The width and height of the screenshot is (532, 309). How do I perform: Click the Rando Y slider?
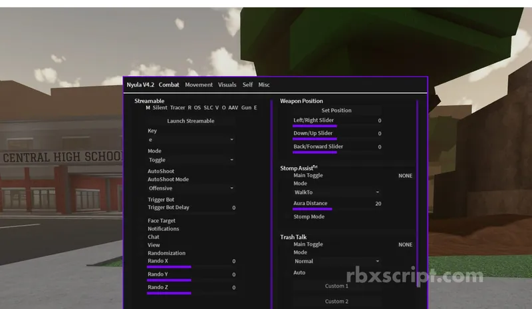coord(191,280)
